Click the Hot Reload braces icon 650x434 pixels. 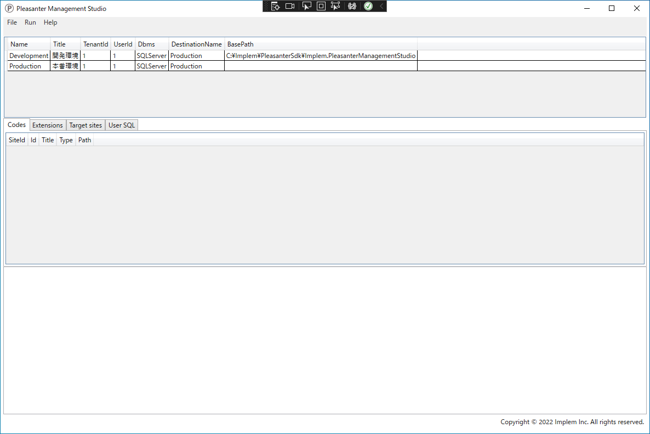pyautogui.click(x=352, y=6)
